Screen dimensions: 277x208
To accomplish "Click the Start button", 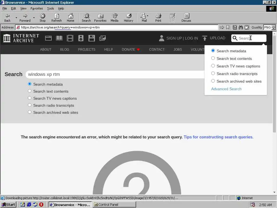I will tap(8, 205).
